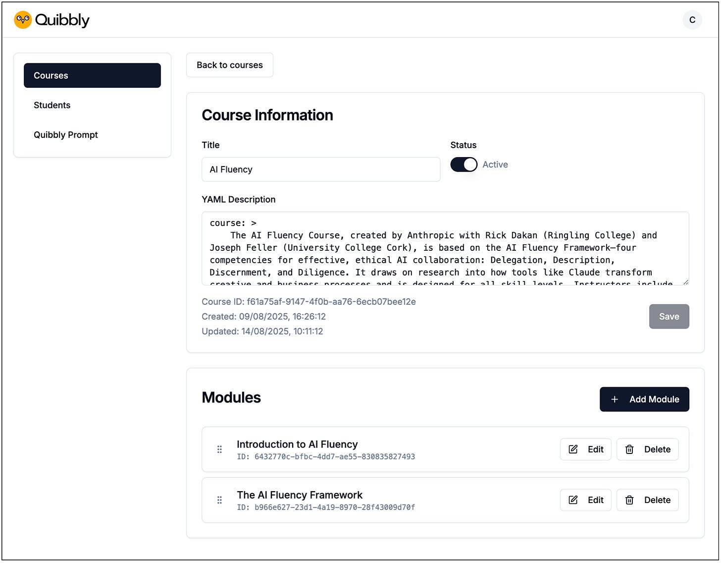Viewport: 721px width, 563px height.
Task: Click textarea resize grip of YAML Description
Action: [x=685, y=282]
